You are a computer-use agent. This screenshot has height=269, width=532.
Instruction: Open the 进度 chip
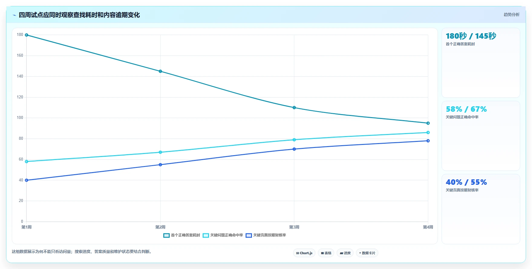click(x=345, y=253)
